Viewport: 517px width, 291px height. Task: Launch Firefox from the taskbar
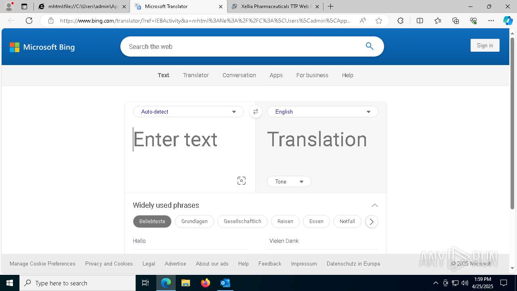click(x=206, y=283)
